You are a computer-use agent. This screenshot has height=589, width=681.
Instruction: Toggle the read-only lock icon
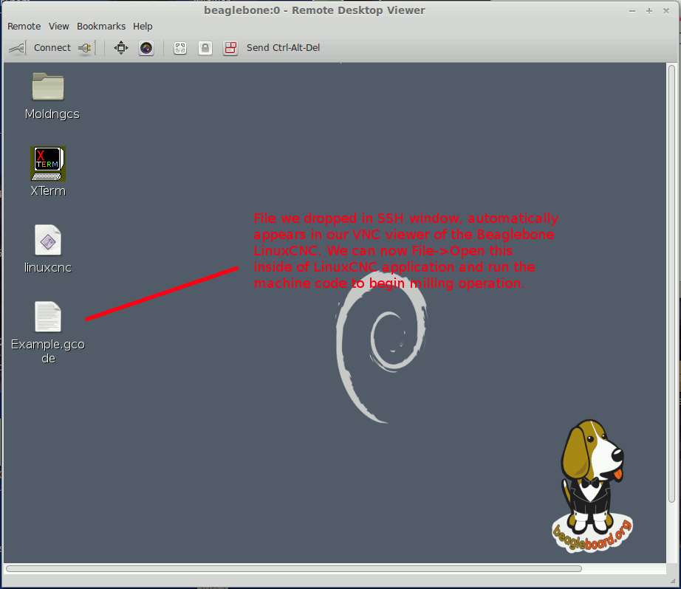[205, 48]
